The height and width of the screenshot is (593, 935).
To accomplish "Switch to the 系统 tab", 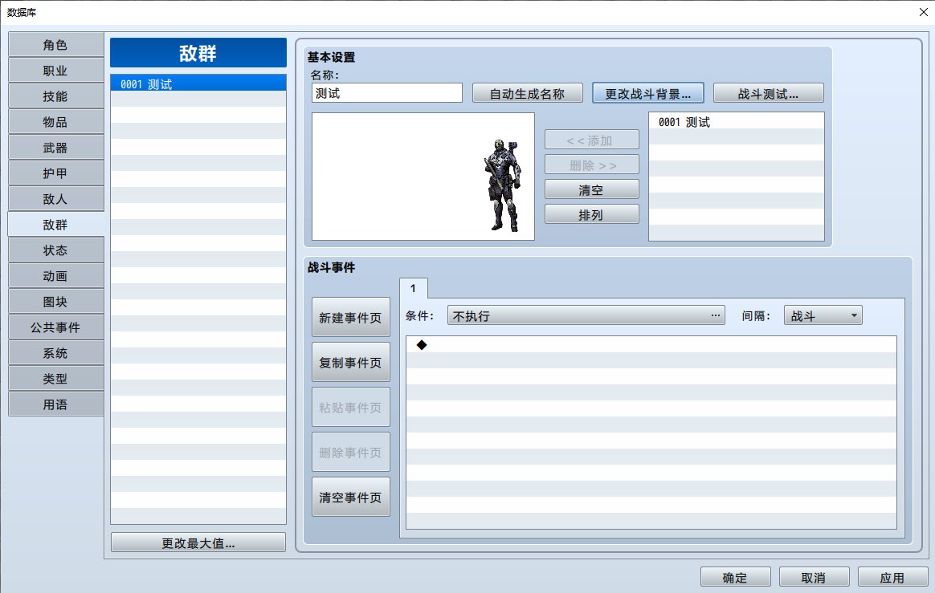I will point(55,353).
